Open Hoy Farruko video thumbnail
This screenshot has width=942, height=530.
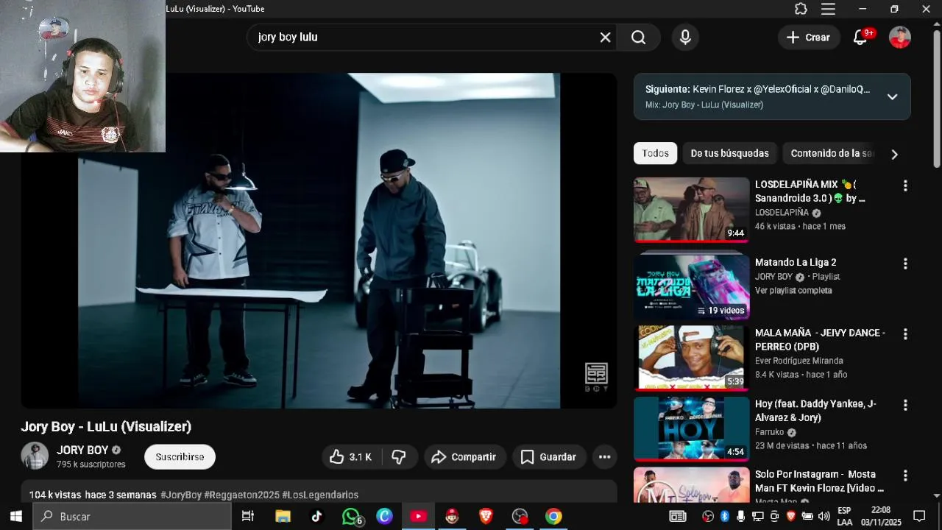pyautogui.click(x=691, y=429)
